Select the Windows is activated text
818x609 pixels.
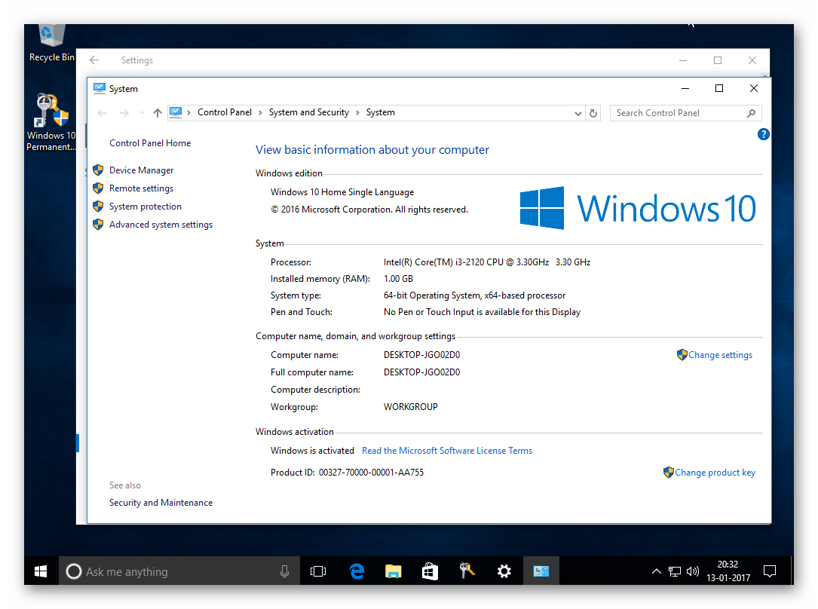312,451
